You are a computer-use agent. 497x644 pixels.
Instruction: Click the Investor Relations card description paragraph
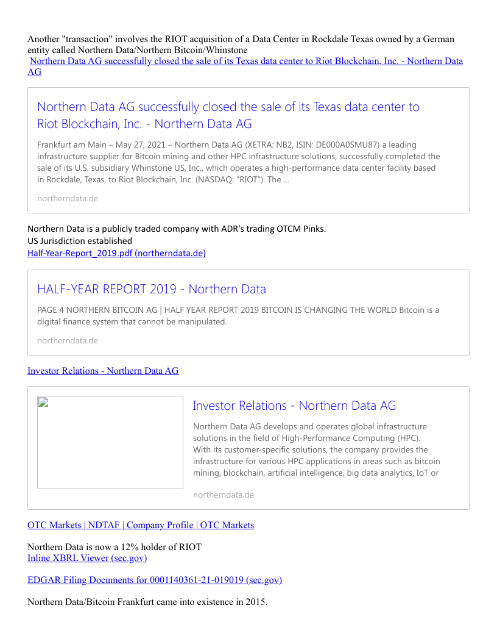pos(316,449)
